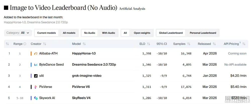
Task: Click the ByteDance Seed logo icon
Action: [36, 65]
